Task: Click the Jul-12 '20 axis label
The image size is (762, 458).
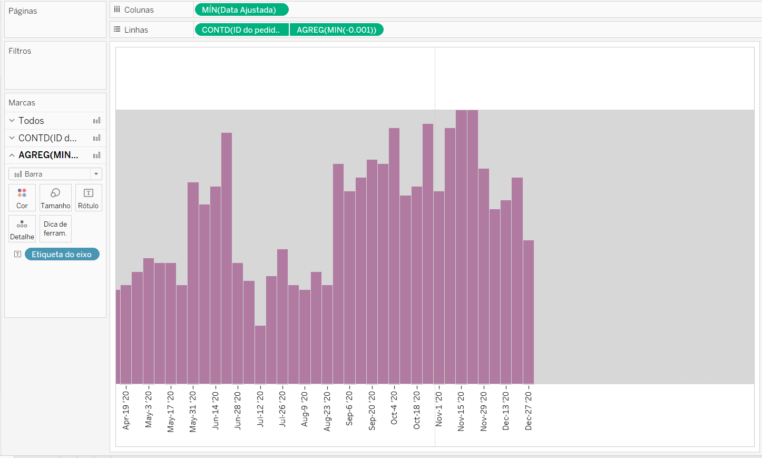Action: 260,408
